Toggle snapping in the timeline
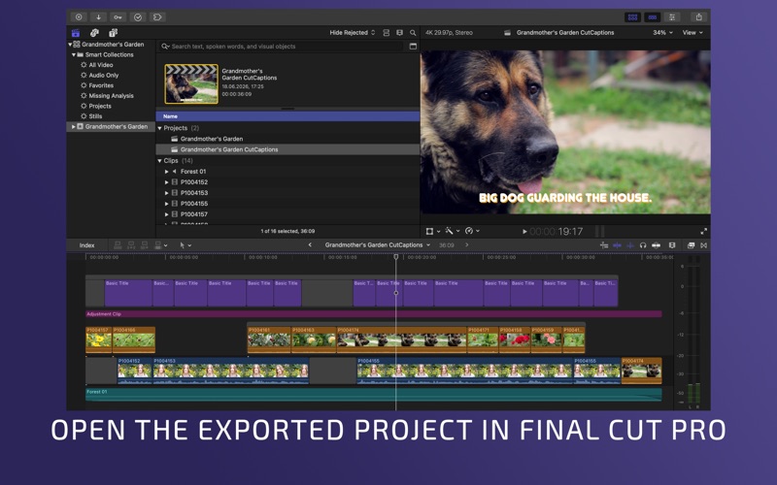 tap(656, 245)
